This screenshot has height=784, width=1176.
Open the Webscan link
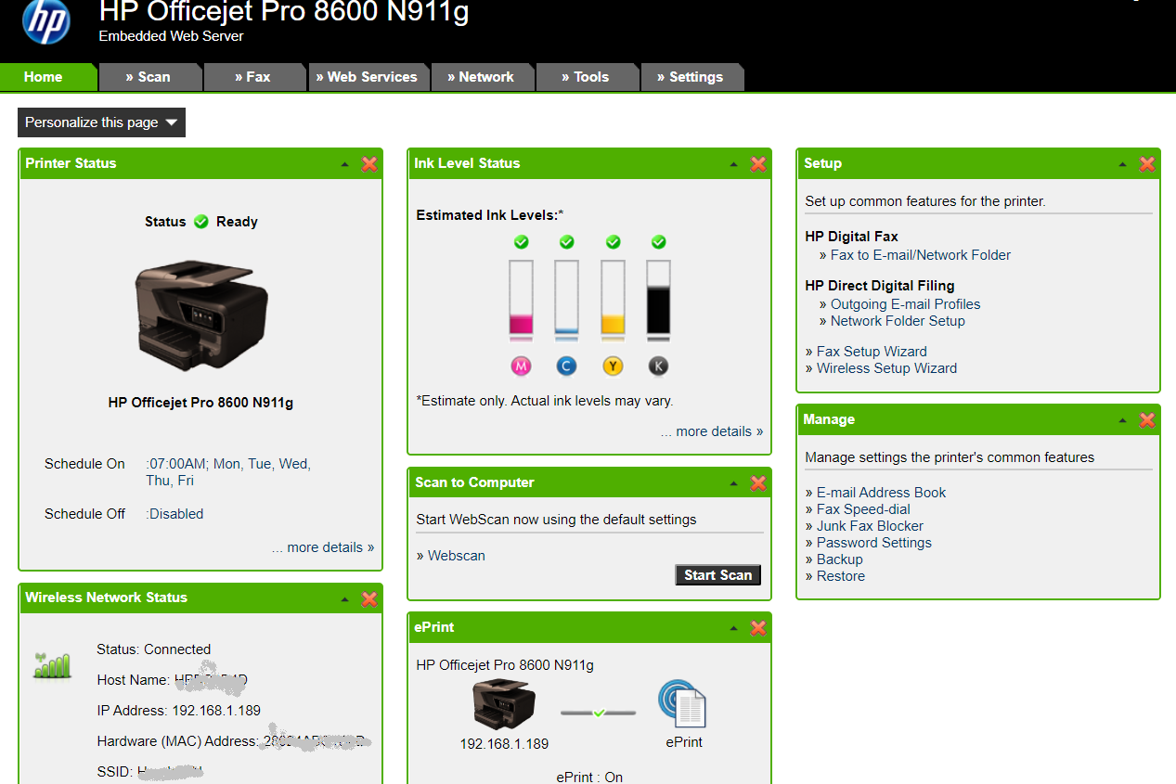click(x=457, y=556)
